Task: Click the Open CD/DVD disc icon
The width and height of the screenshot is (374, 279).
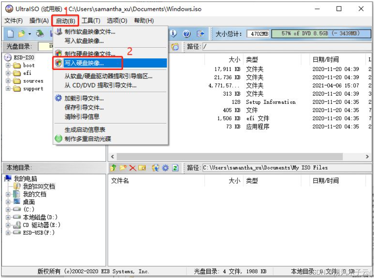Action: (x=40, y=34)
